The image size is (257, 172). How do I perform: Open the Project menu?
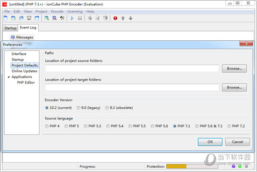point(41,11)
